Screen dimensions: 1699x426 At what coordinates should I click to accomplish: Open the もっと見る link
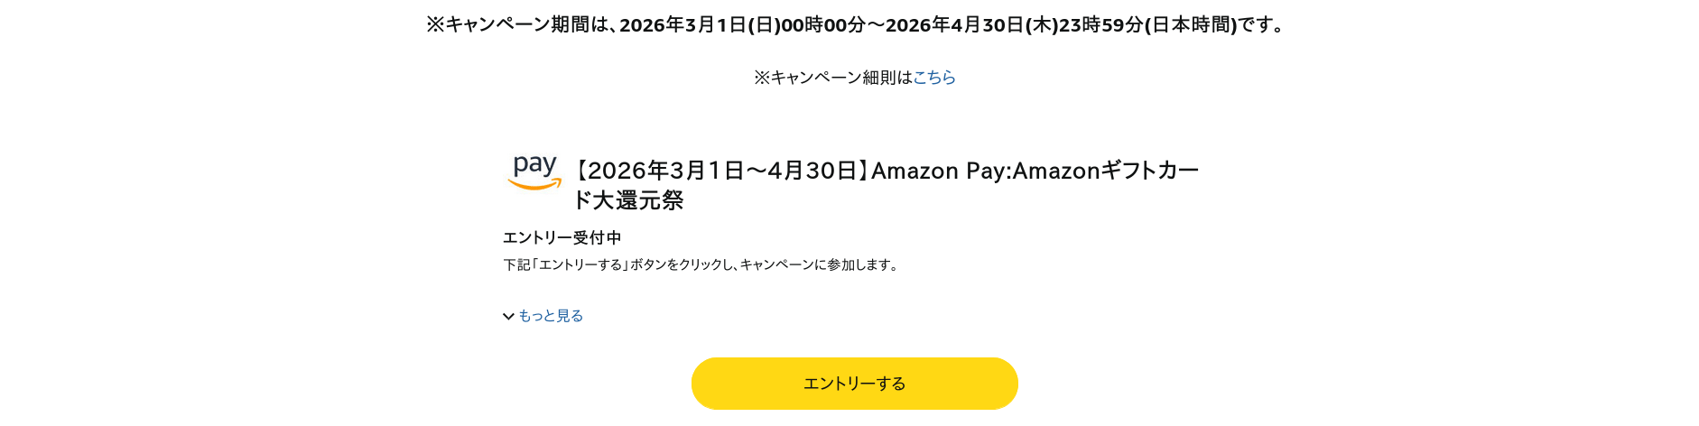[551, 316]
